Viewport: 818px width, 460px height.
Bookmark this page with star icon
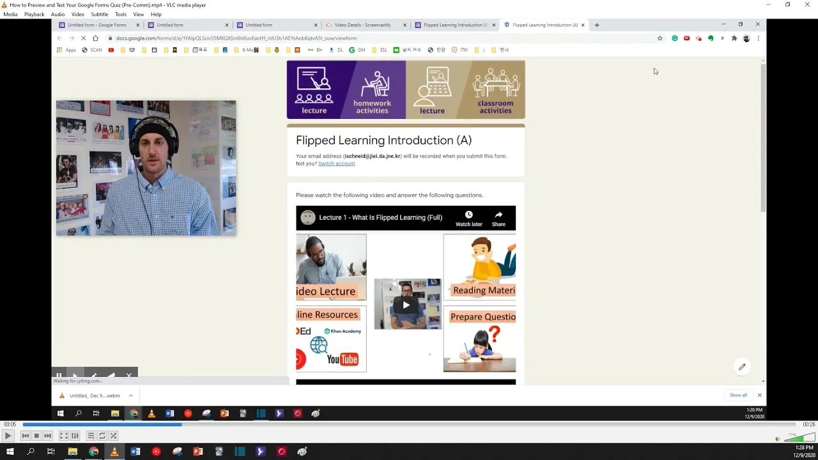[660, 38]
